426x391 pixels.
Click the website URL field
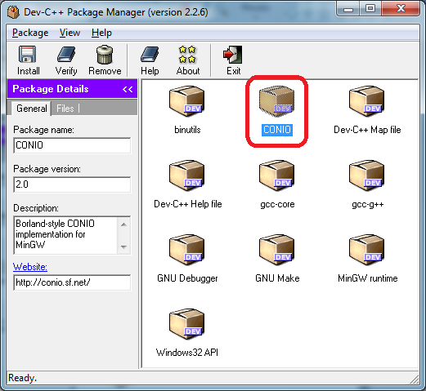click(72, 282)
